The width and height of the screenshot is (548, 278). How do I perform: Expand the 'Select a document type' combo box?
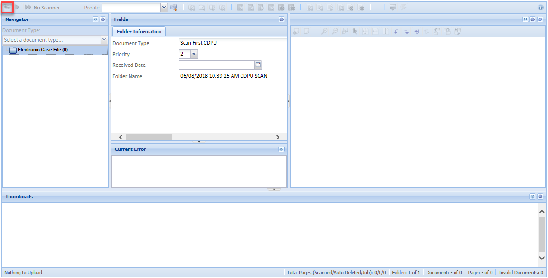point(104,40)
